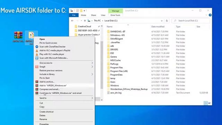Refresh the Local Disk (C:) view

[x=167, y=21]
